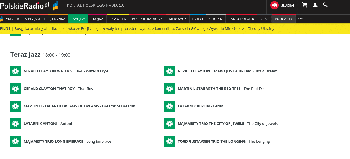Open the search magnifier
The image size is (350, 159).
[x=325, y=5]
